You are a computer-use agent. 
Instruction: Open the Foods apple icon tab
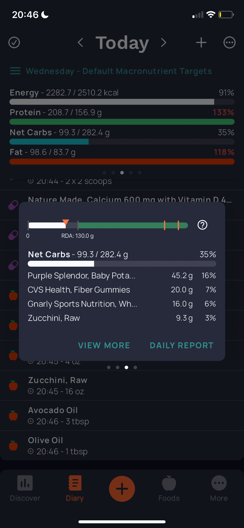[x=169, y=489]
